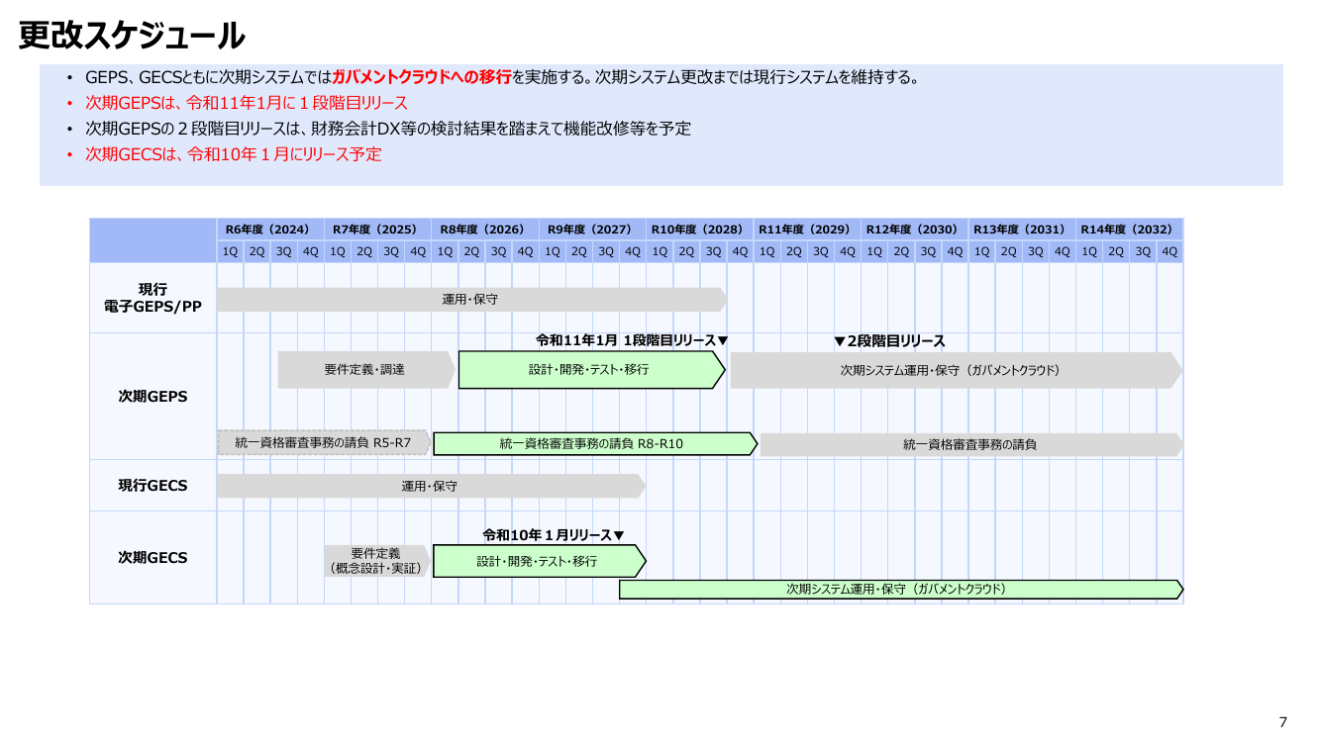Click the 運用・保守 bar in 現行GECS row
Viewport: 1321px width, 742px height.
pyautogui.click(x=431, y=486)
